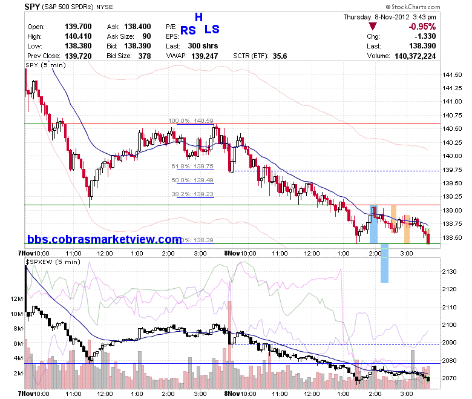472x399 pixels.
Task: Click the 50.0%: 139.49 Fibonacci level
Action: coord(192,180)
